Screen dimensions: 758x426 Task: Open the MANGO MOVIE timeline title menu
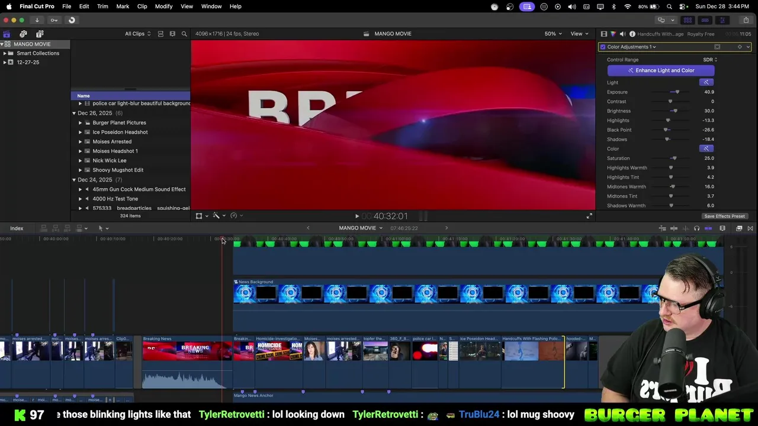[361, 228]
